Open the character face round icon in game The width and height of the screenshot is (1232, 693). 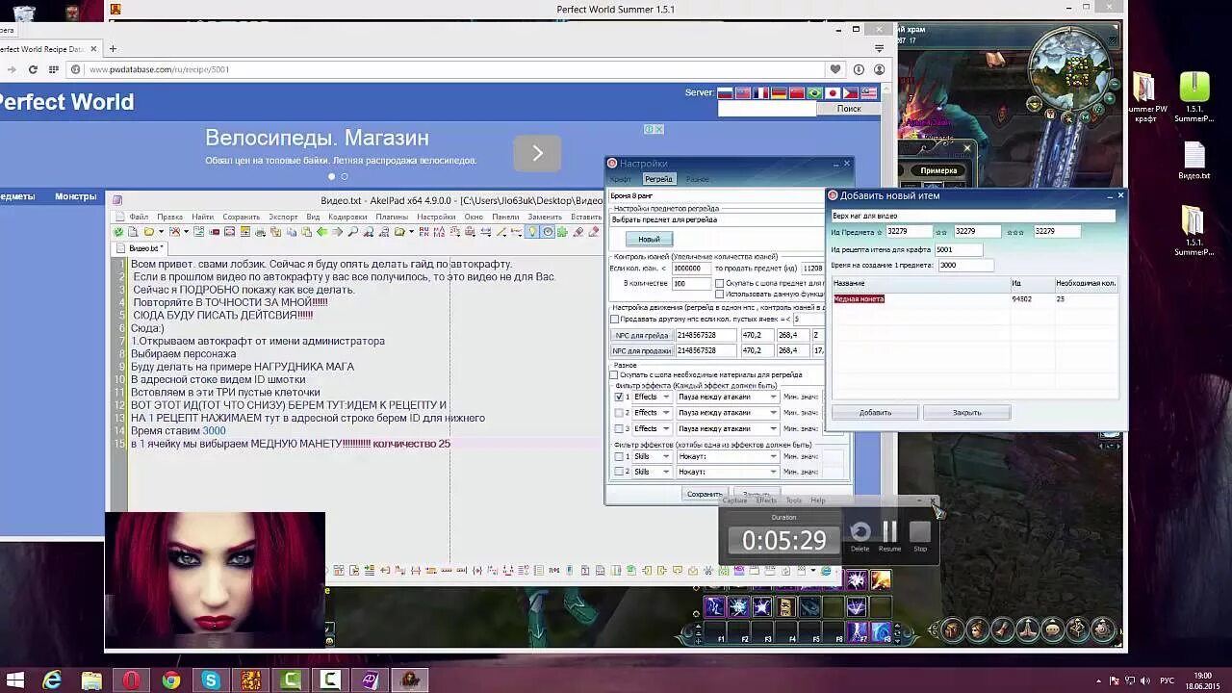[x=978, y=629]
